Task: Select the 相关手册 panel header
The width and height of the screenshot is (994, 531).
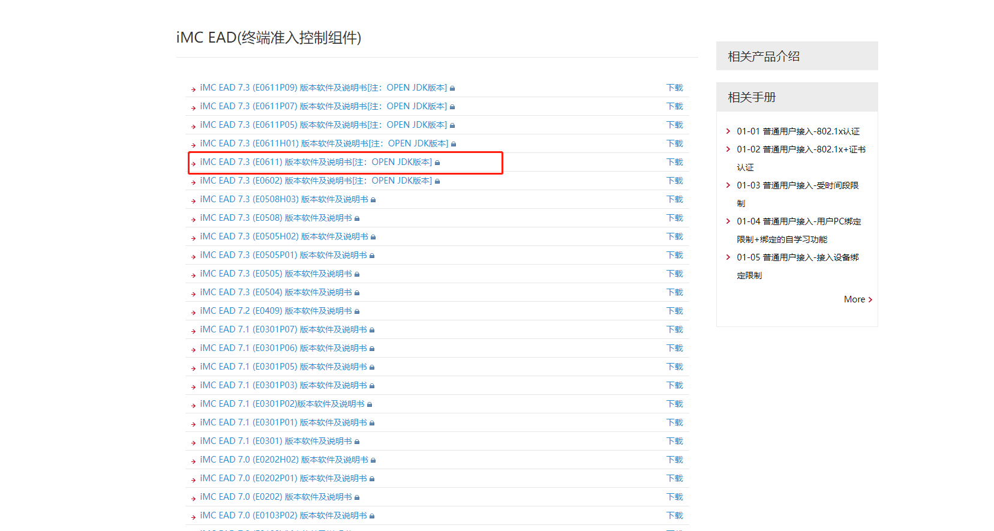Action: [x=797, y=97]
